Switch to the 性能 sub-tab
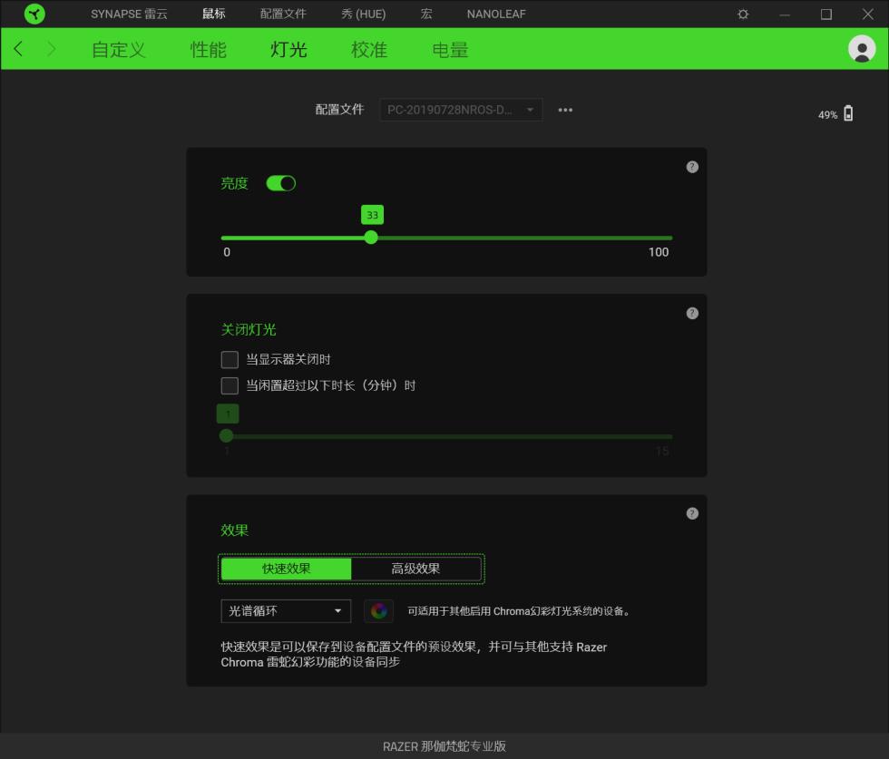The width and height of the screenshot is (889, 759). [208, 49]
